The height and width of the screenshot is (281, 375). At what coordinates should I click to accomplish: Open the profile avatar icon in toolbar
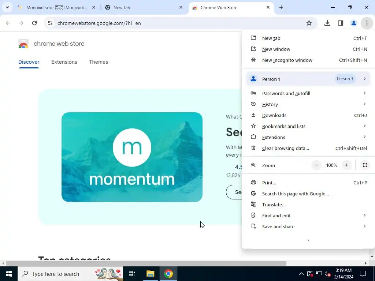[x=353, y=23]
